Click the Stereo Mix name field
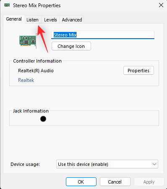Screen dimensions: 167x189 (103, 35)
